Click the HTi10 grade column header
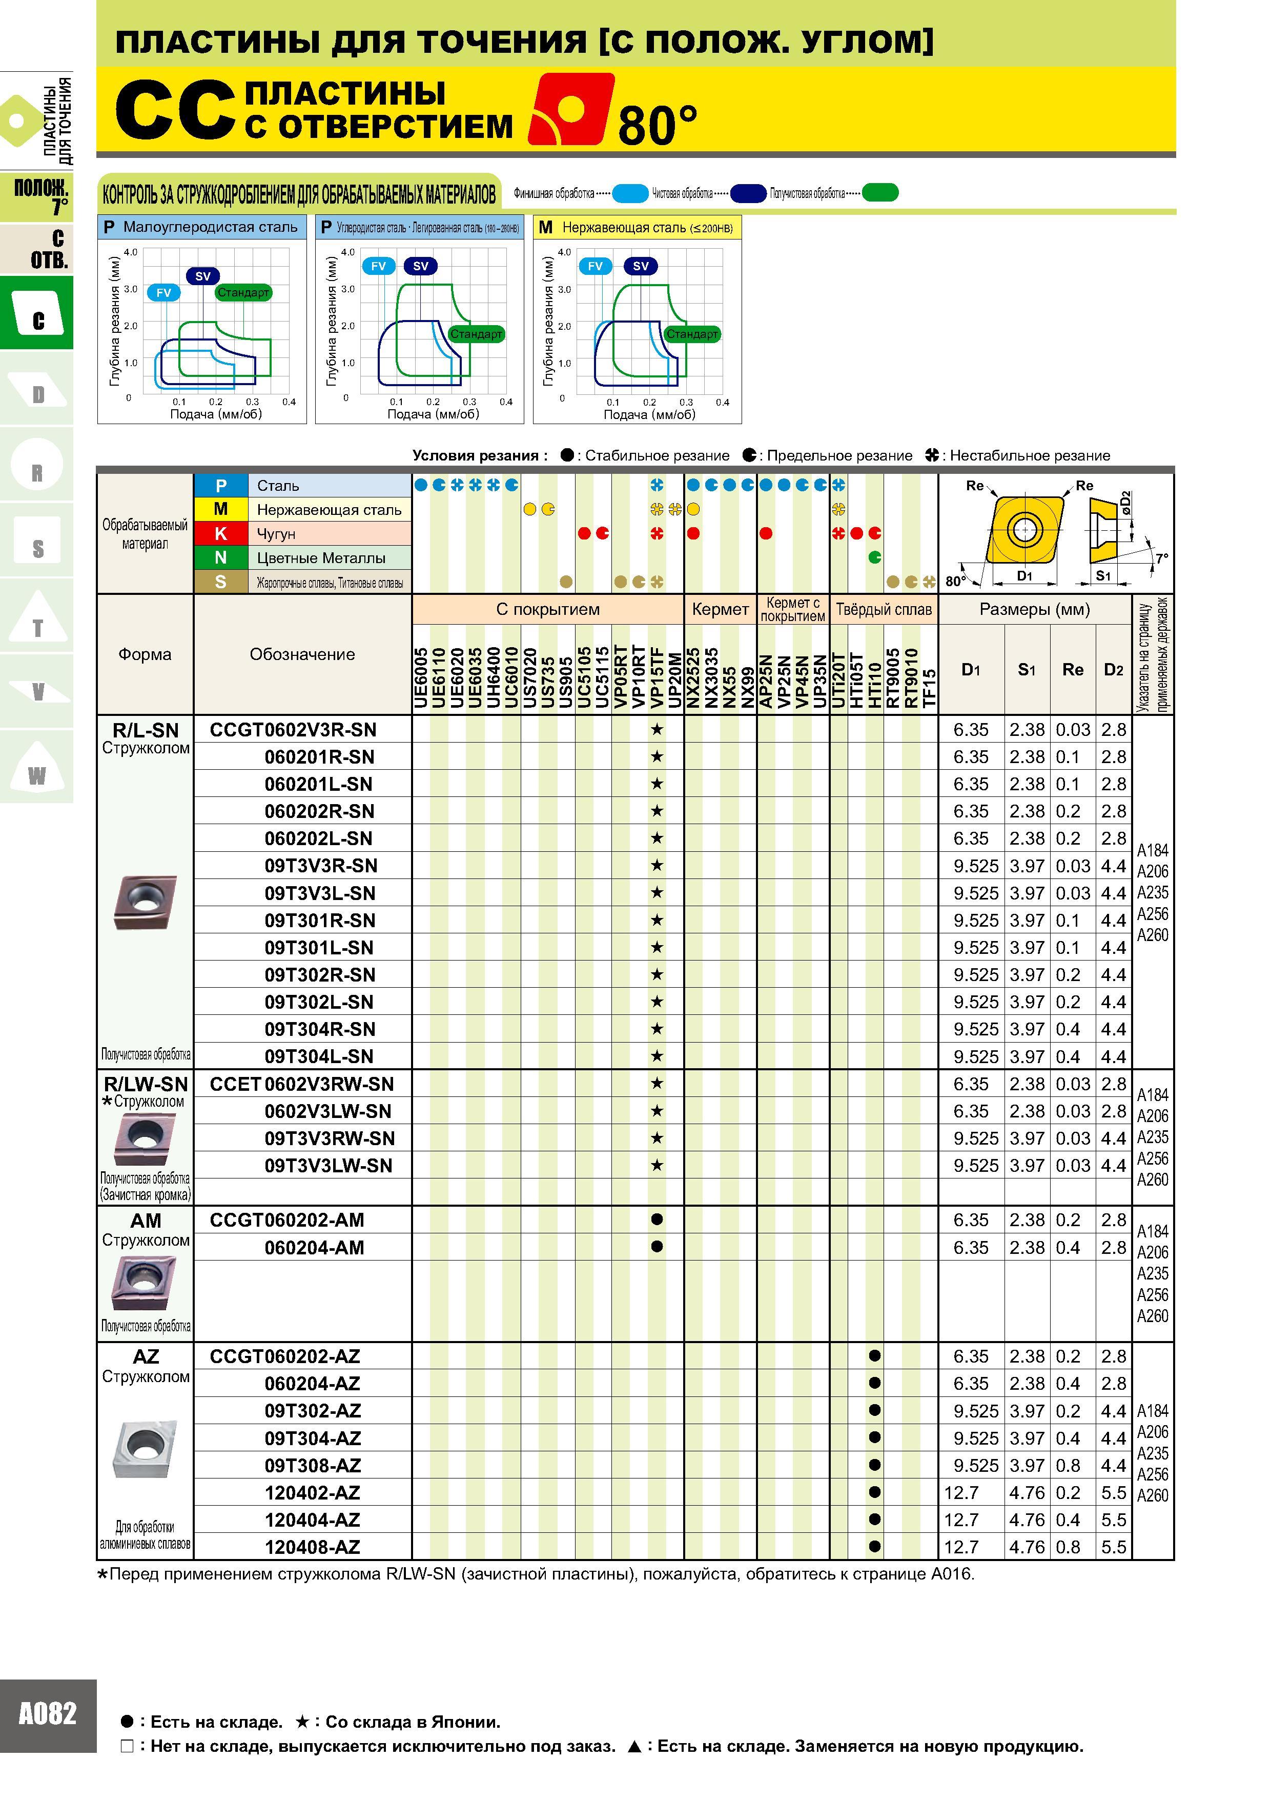This screenshot has height=1799, width=1271. (875, 686)
